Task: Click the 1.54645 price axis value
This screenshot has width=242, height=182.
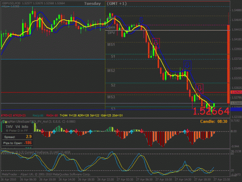Action: (237, 20)
